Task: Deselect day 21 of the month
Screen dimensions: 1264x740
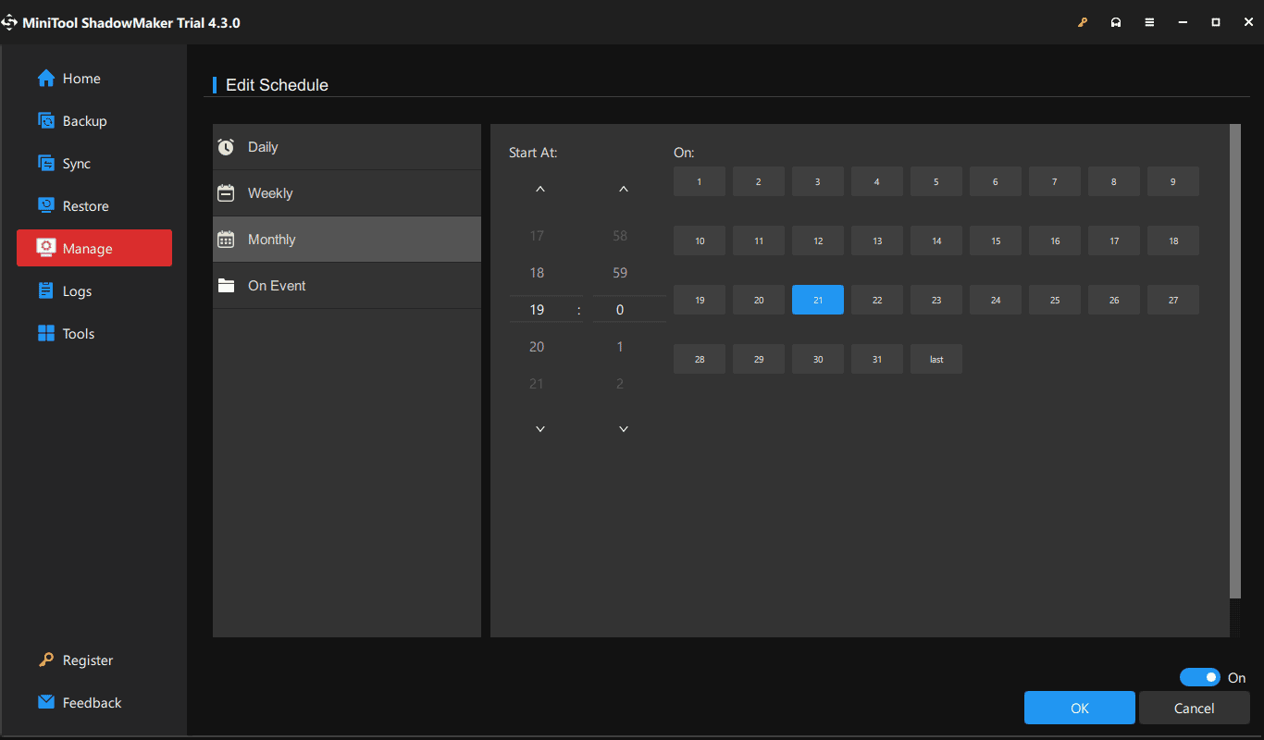Action: [x=818, y=300]
